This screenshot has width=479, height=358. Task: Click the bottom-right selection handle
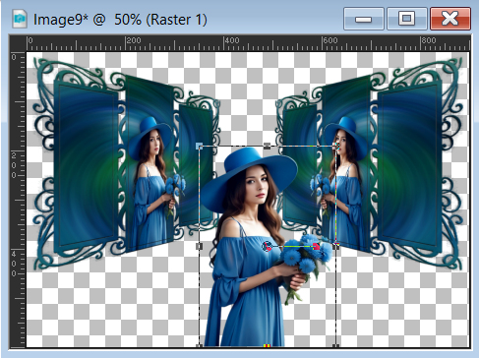[x=335, y=345]
